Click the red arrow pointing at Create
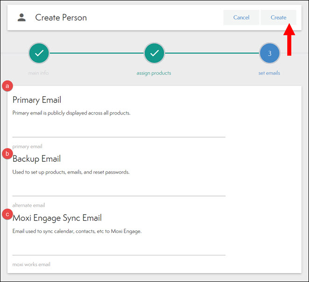Screen dimensions: 309x282 point(290,41)
